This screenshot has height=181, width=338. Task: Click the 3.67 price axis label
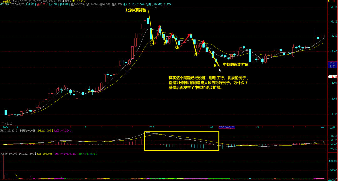(334, 98)
